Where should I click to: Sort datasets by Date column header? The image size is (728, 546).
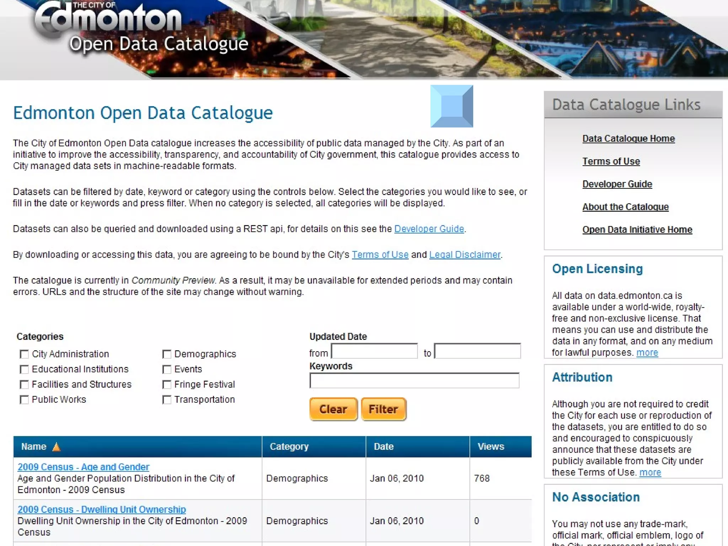point(384,446)
